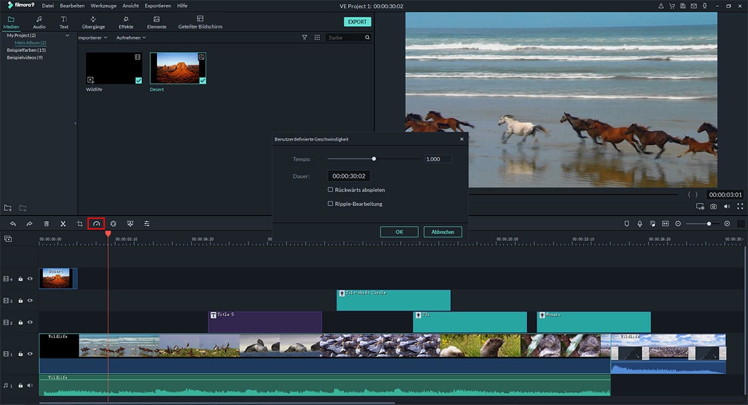Toggle visibility eye of video track 2

(30, 322)
